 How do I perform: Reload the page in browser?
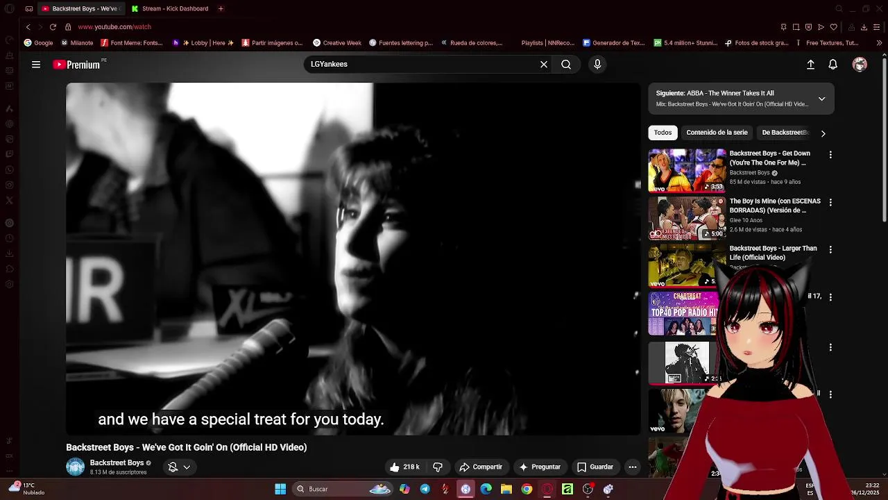[53, 27]
